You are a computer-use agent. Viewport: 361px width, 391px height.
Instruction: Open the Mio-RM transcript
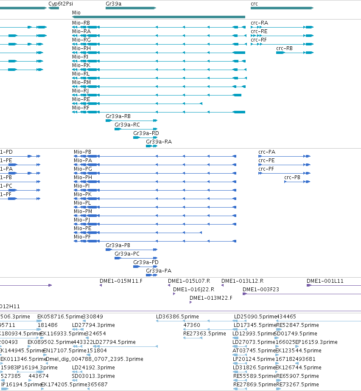(159, 87)
